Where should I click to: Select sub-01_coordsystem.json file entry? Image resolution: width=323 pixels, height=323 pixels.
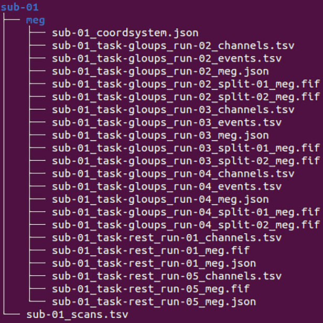[x=125, y=33]
